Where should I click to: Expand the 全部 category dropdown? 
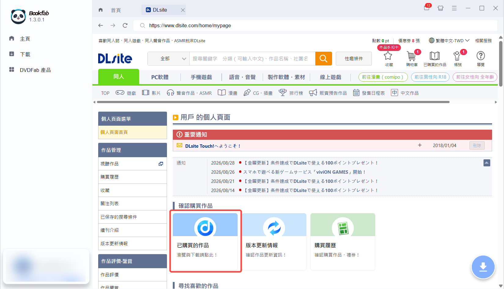pos(169,58)
